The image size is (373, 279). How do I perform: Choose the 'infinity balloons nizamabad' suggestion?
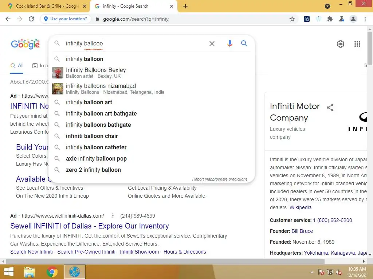[x=152, y=89]
